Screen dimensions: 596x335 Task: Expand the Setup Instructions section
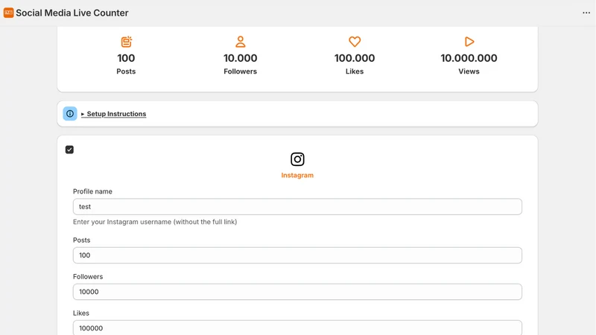point(114,114)
